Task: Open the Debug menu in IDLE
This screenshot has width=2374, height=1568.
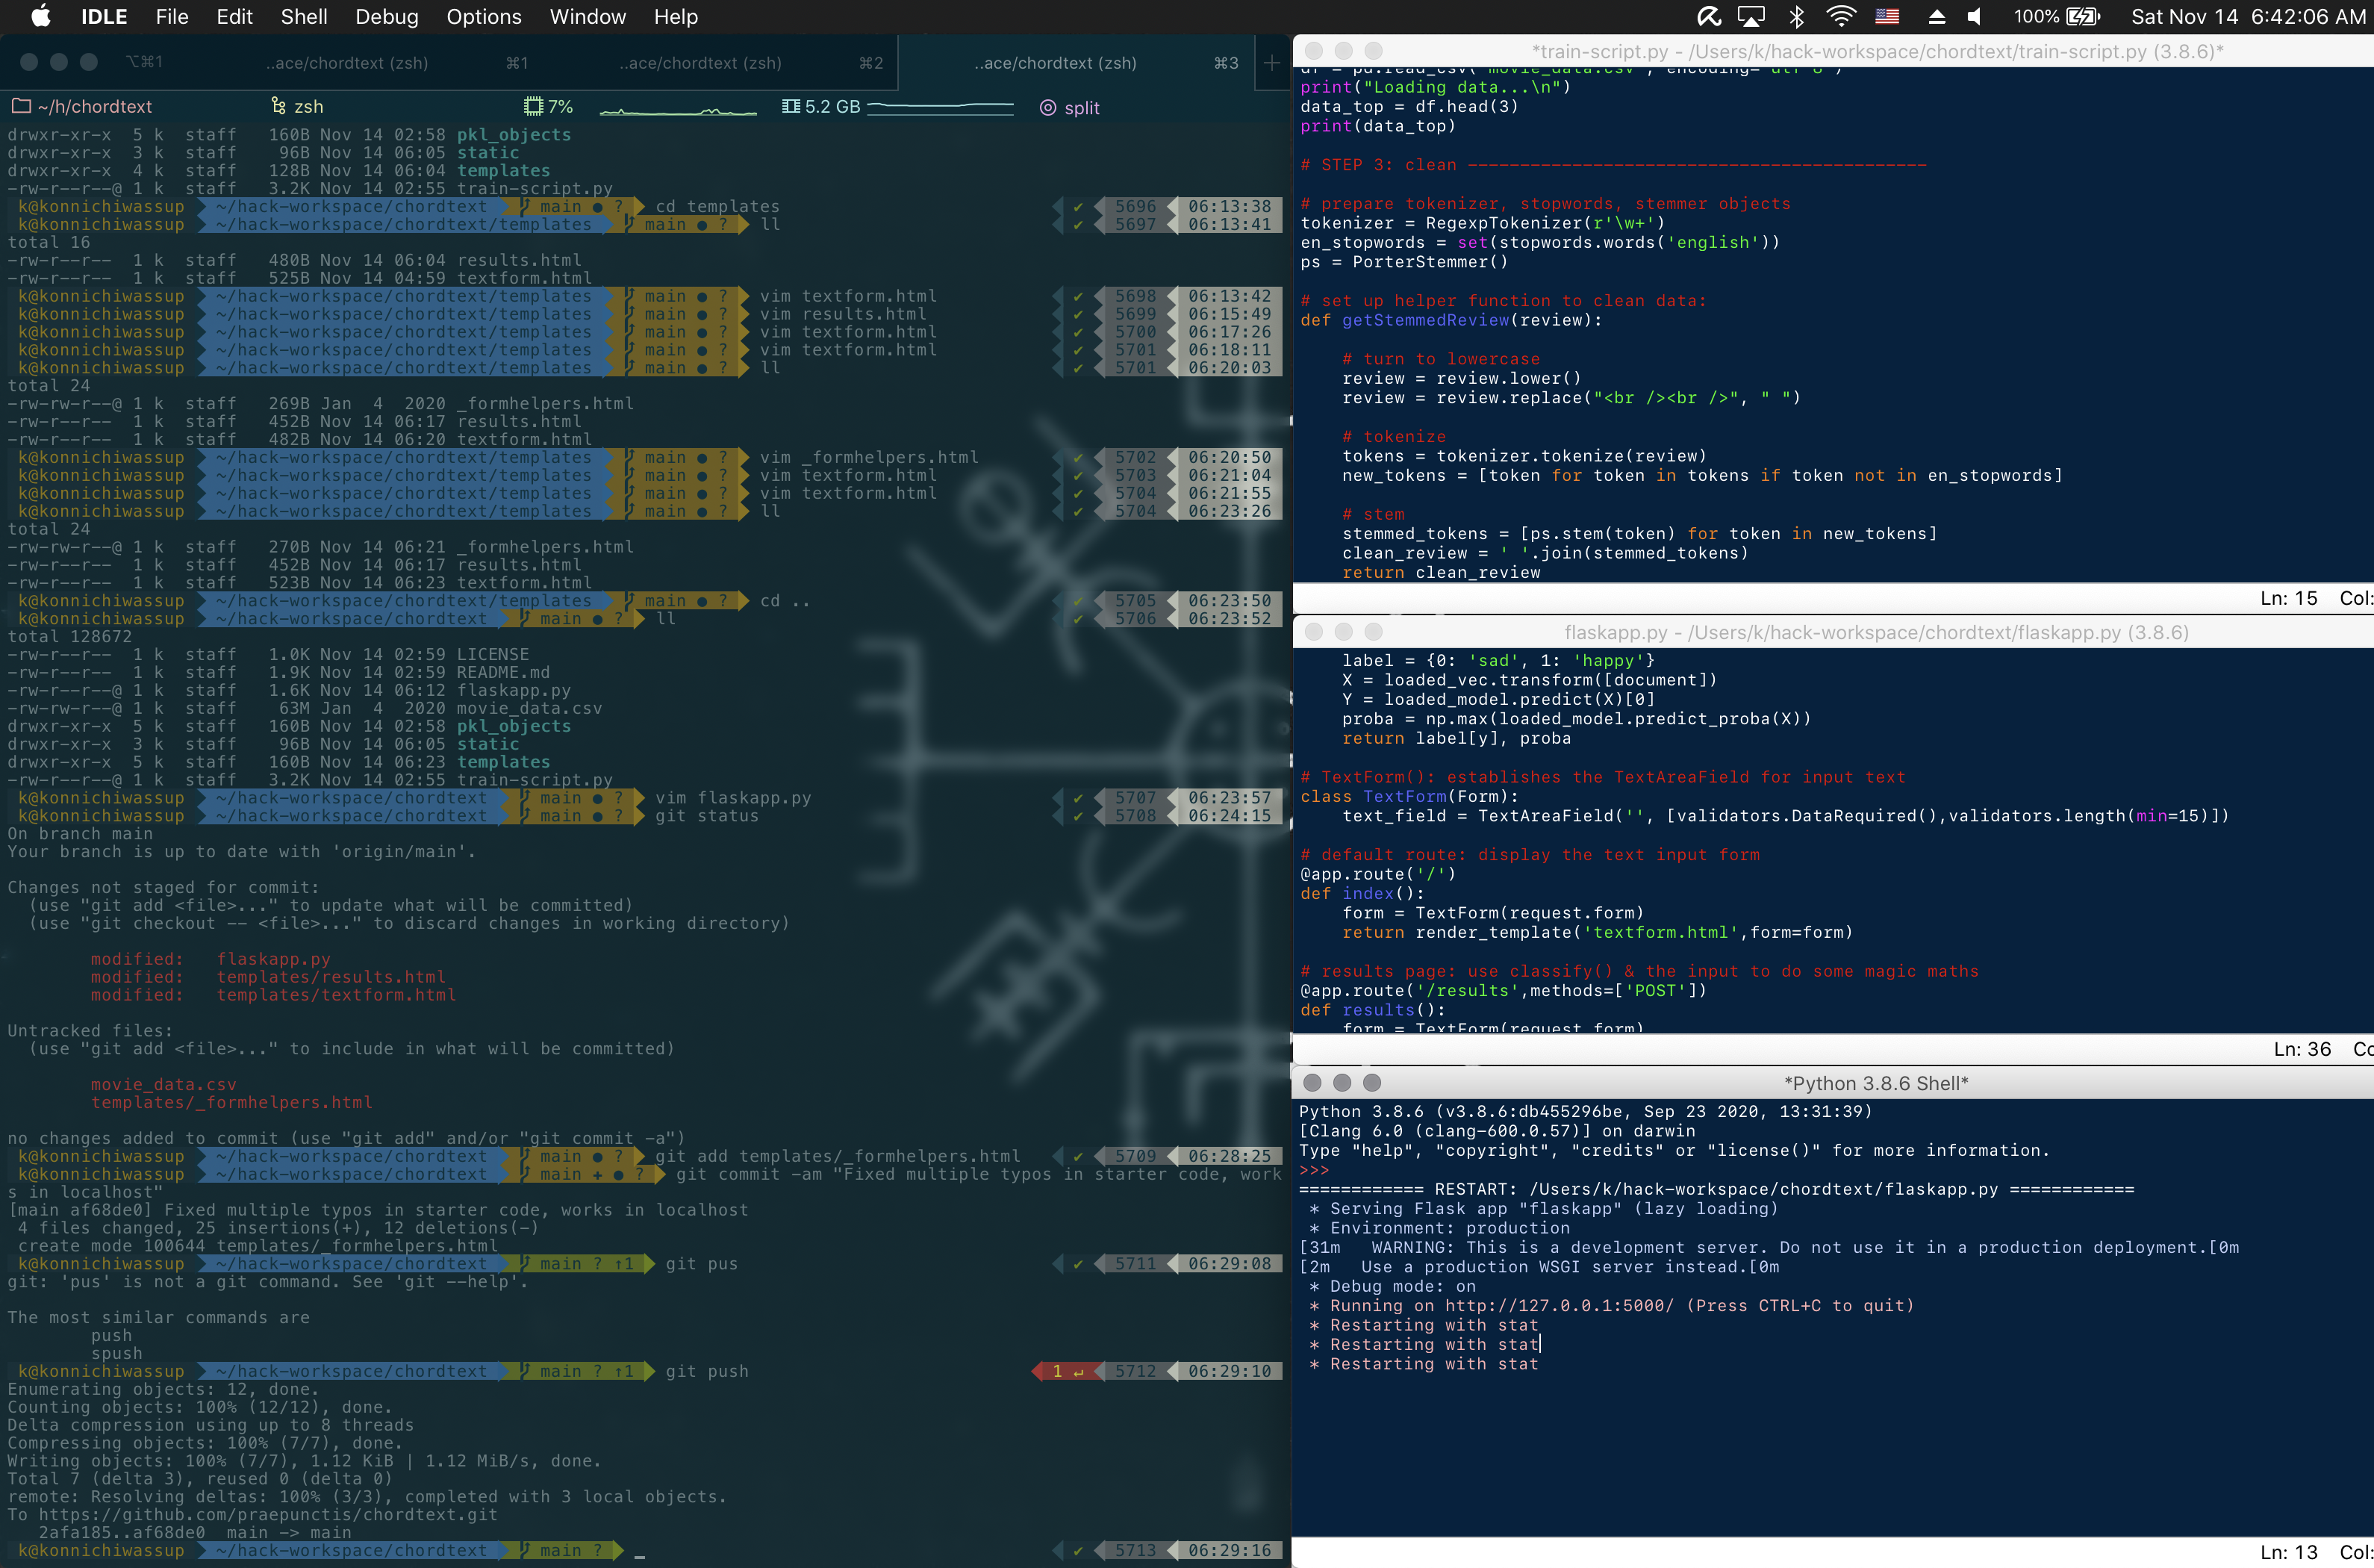Action: [387, 17]
